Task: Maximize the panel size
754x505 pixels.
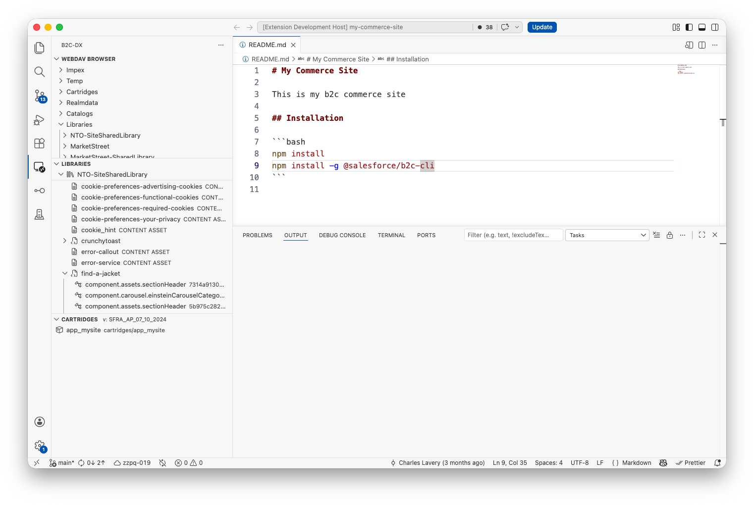Action: 702,235
